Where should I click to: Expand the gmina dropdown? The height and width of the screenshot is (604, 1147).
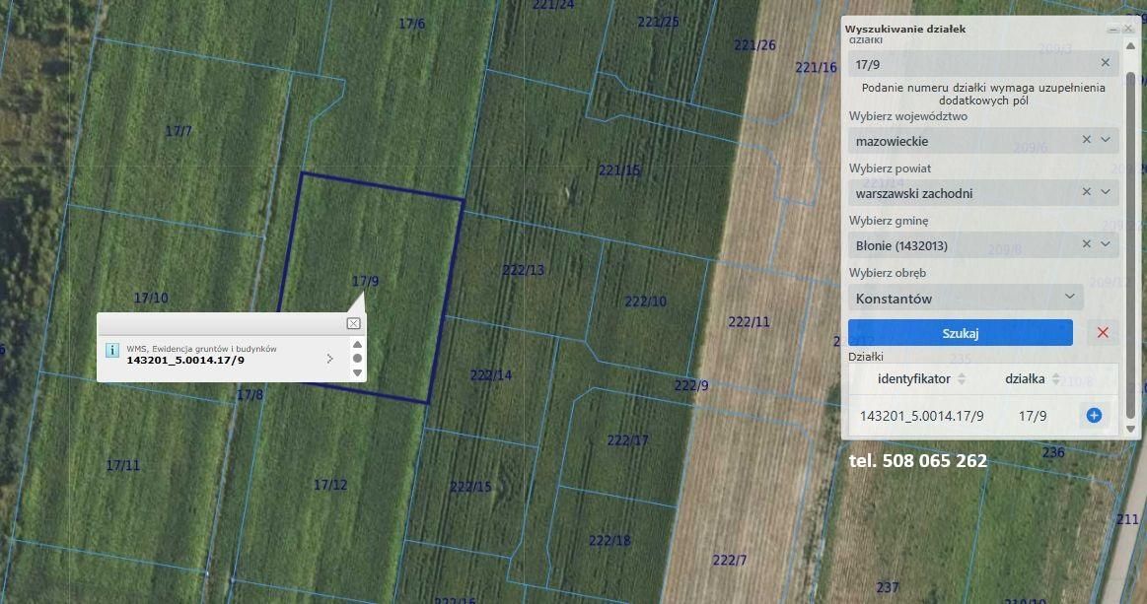(1106, 243)
